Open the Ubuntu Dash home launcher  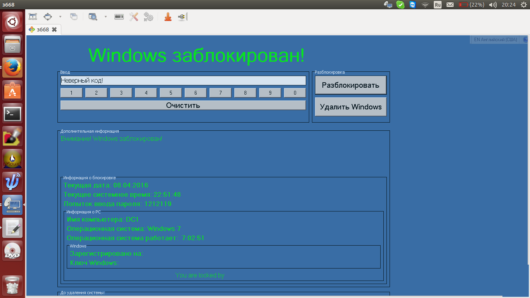pos(12,22)
